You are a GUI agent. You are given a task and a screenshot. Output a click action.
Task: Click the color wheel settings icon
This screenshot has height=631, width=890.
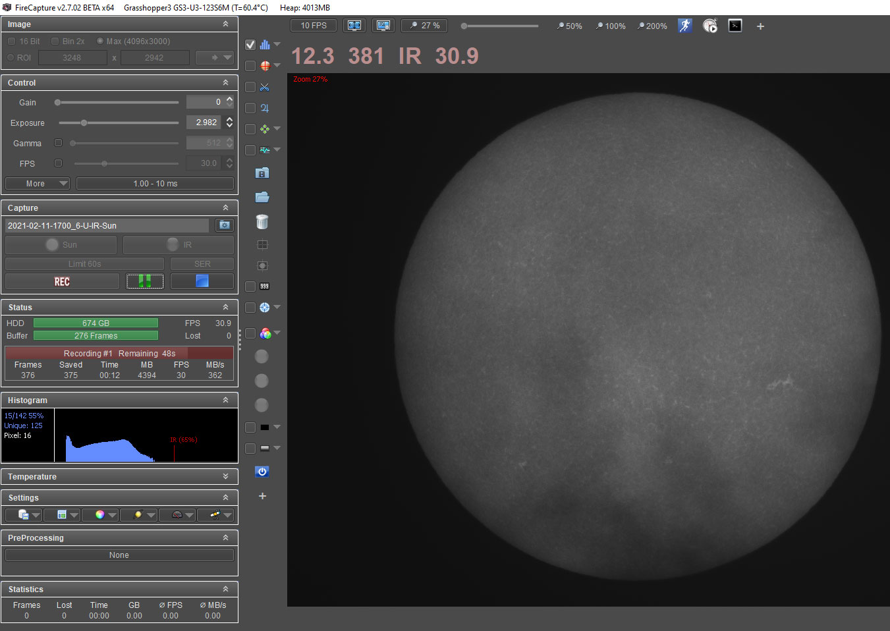pos(100,515)
